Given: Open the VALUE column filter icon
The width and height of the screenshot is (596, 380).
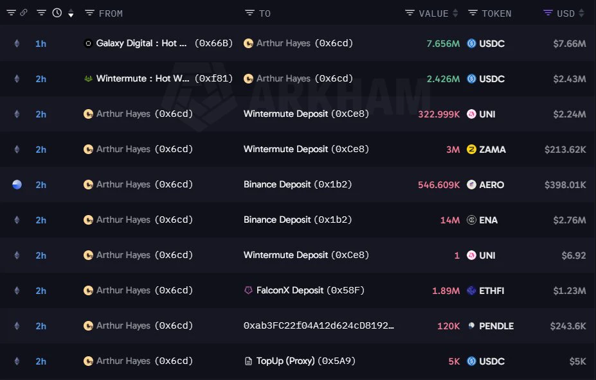Looking at the screenshot, I should coord(410,13).
